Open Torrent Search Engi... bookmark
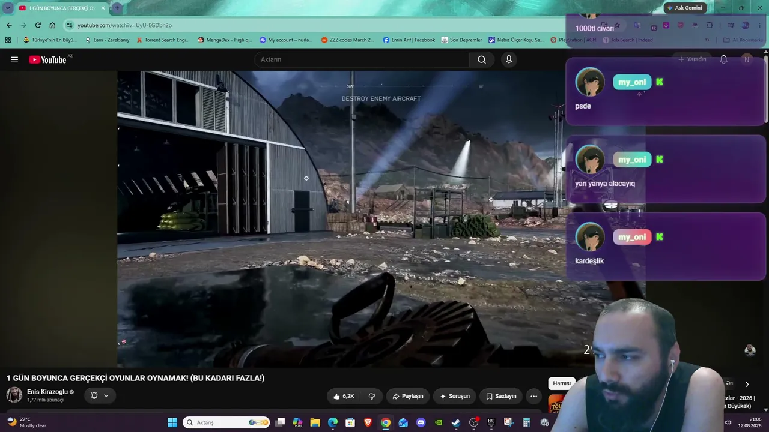Image resolution: width=769 pixels, height=432 pixels. coord(163,40)
